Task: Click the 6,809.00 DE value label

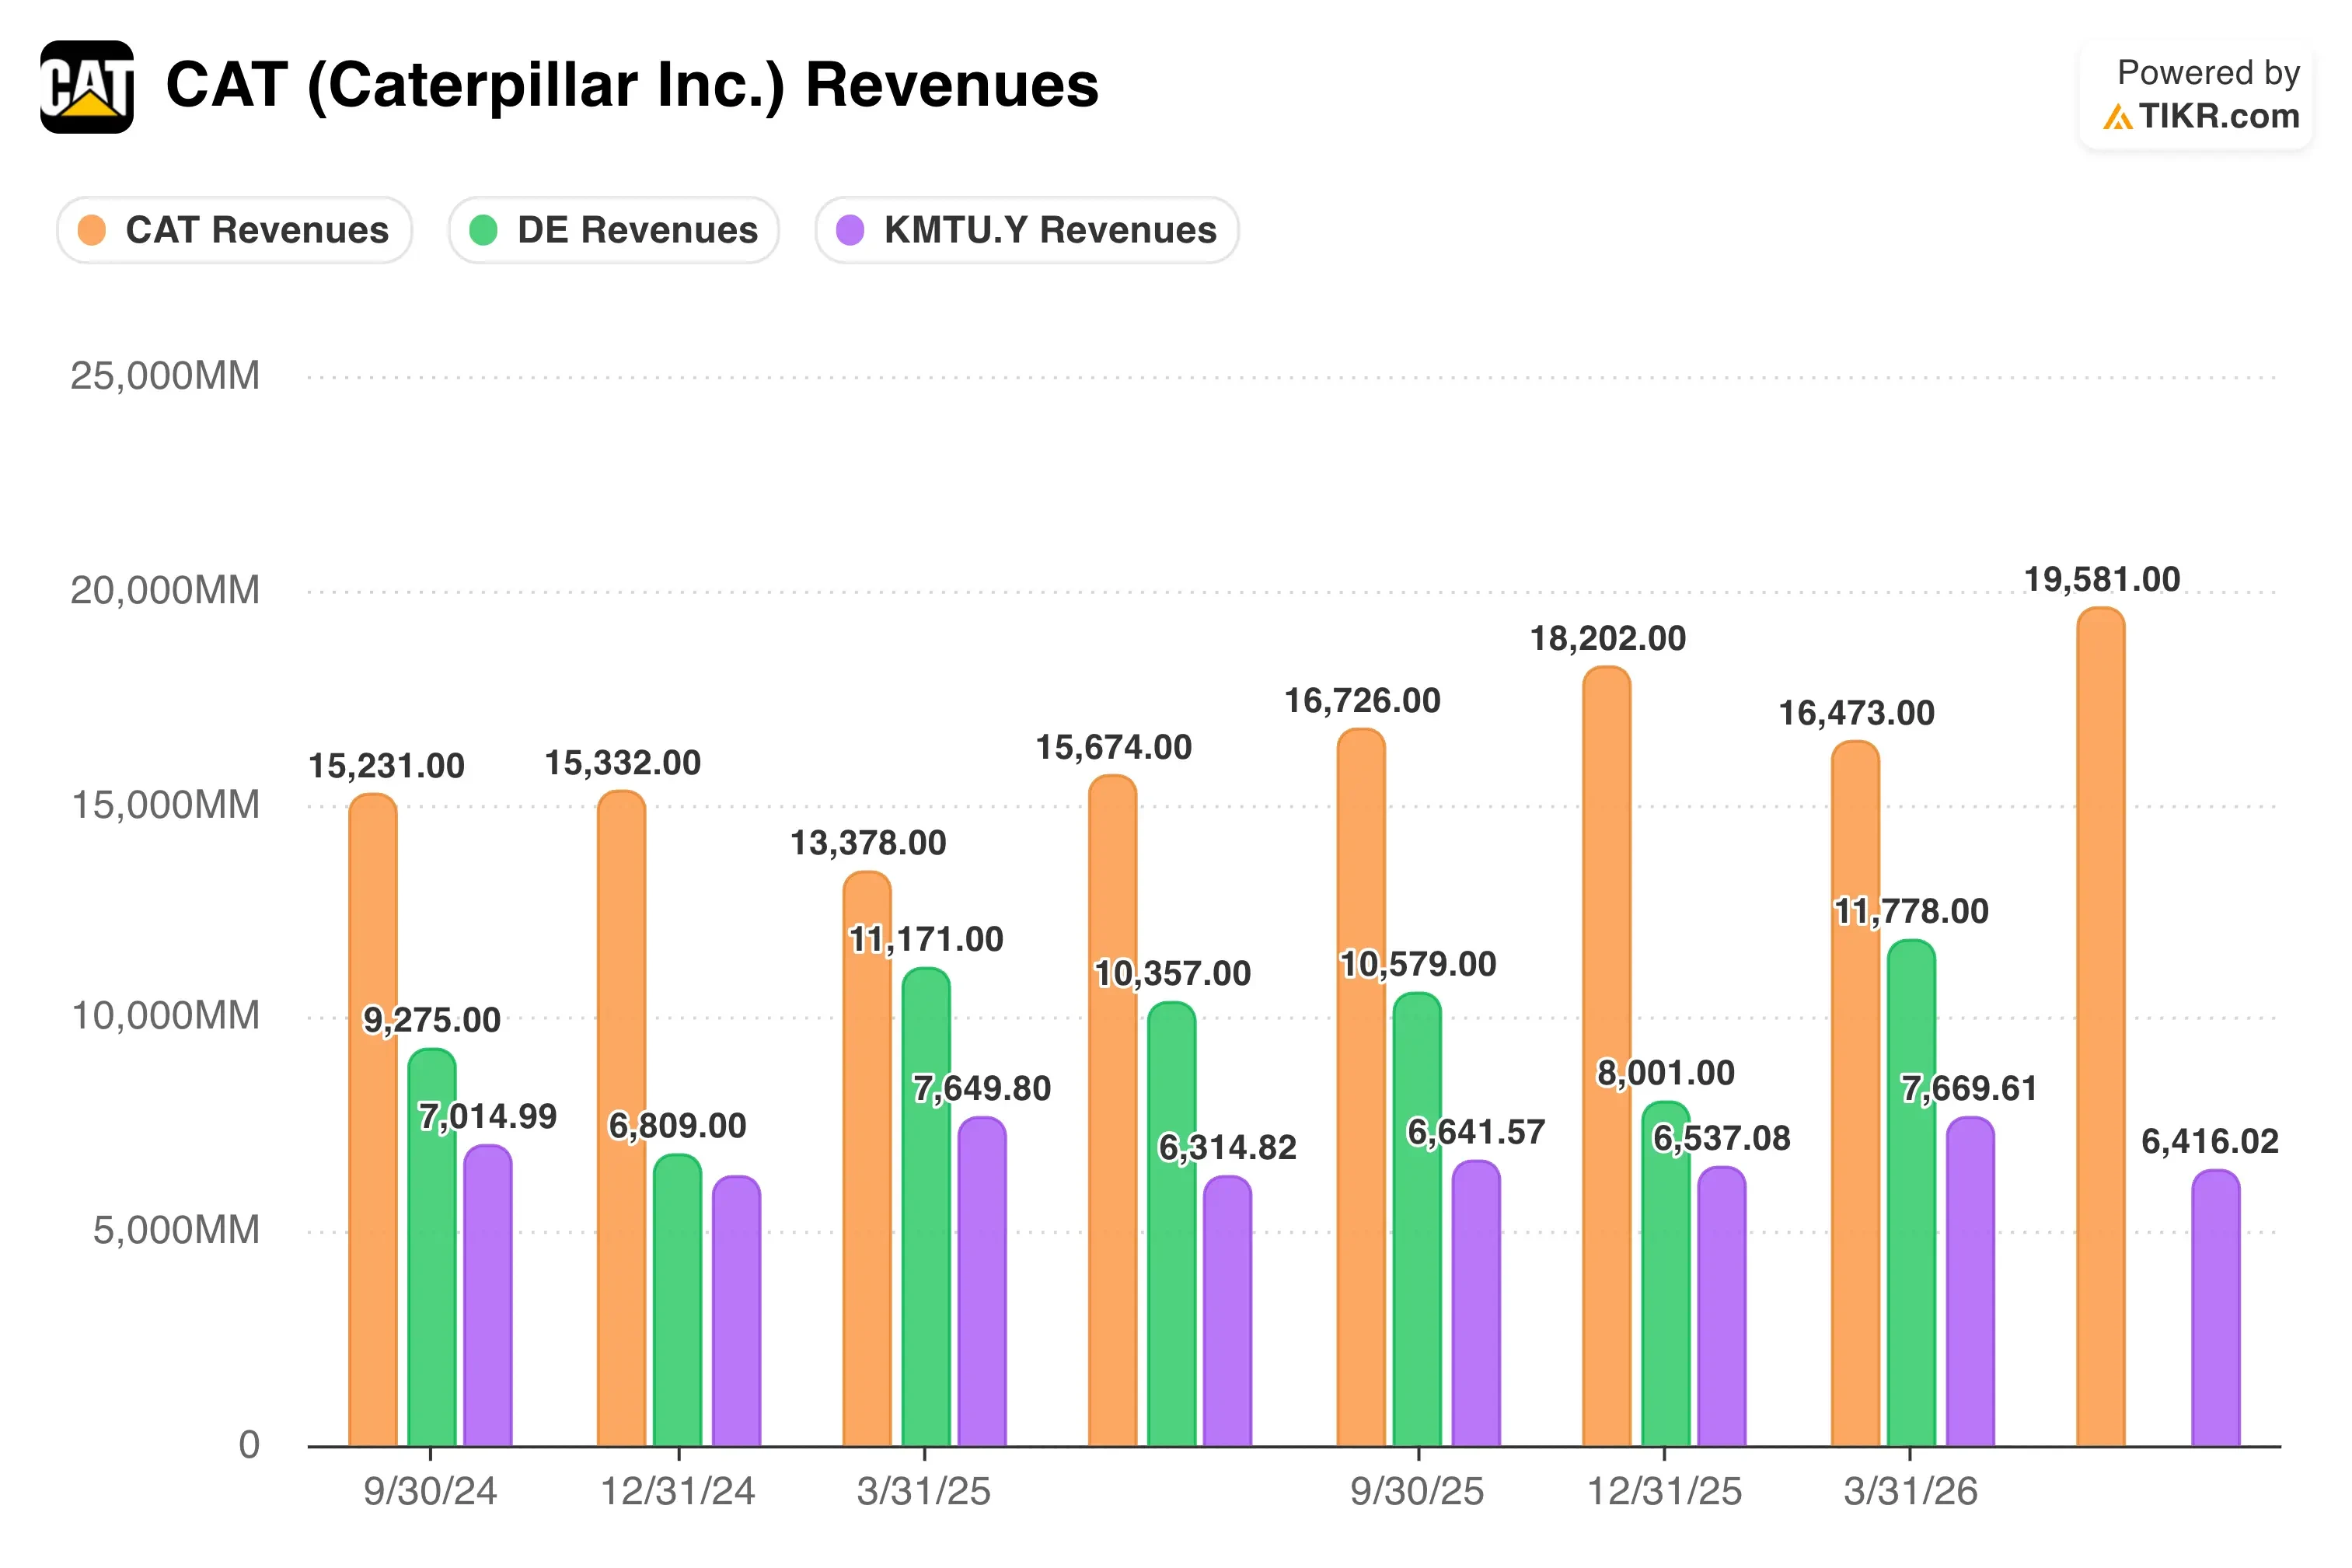Action: [678, 1127]
